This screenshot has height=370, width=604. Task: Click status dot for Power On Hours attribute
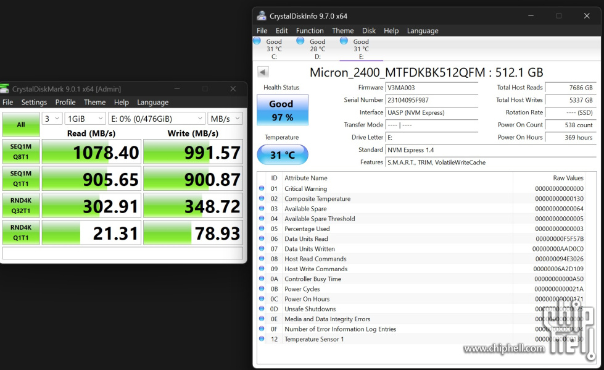[x=262, y=298]
